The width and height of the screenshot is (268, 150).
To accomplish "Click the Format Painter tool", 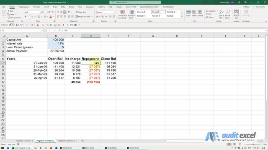I will 14,17.
